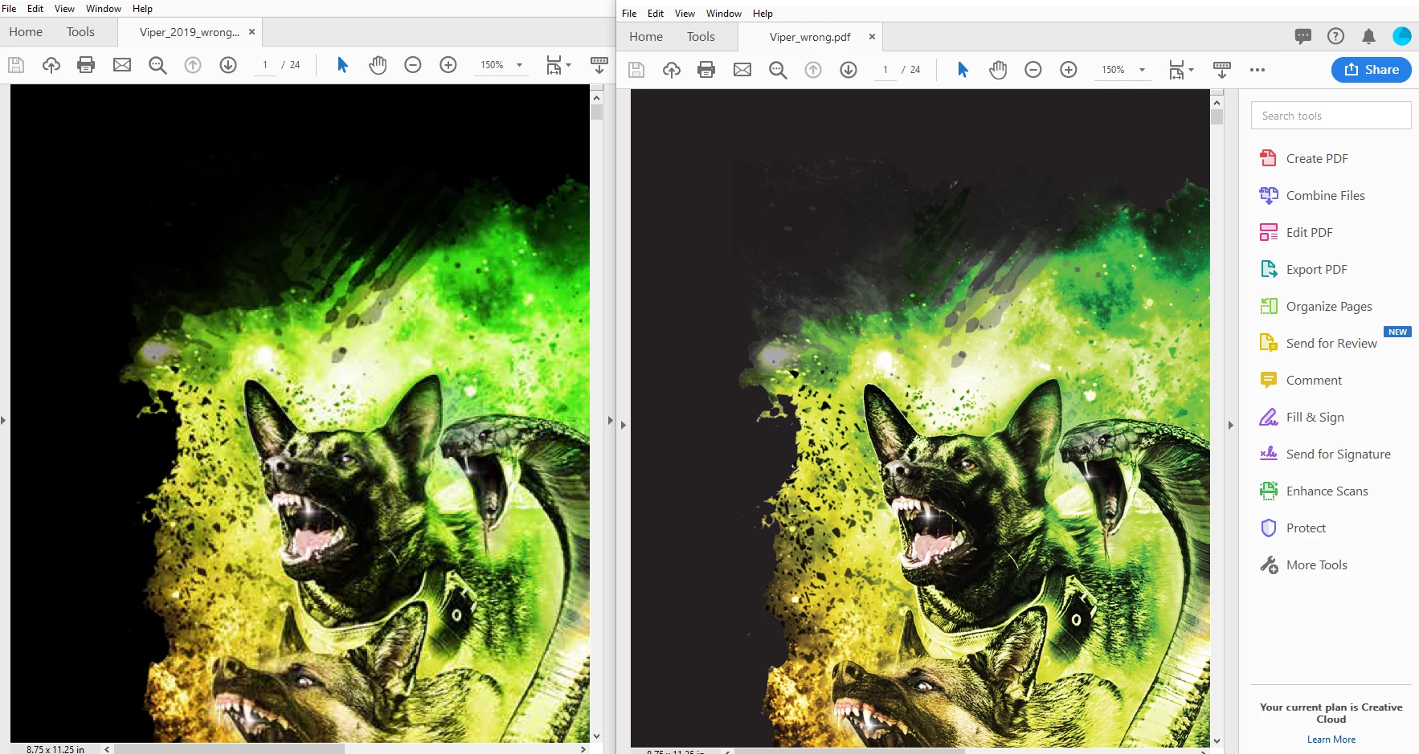Zoom out in left window toolbar

click(x=413, y=65)
